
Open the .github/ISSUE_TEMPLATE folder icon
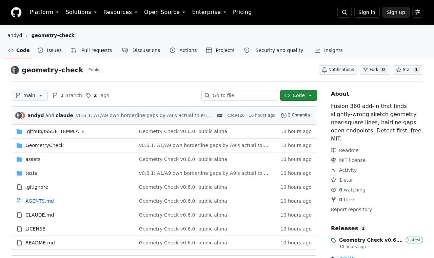pyautogui.click(x=19, y=131)
